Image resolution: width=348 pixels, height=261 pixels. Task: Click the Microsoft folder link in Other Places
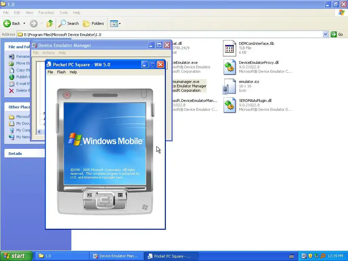23,117
